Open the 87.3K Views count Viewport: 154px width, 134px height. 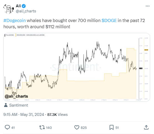point(58,115)
